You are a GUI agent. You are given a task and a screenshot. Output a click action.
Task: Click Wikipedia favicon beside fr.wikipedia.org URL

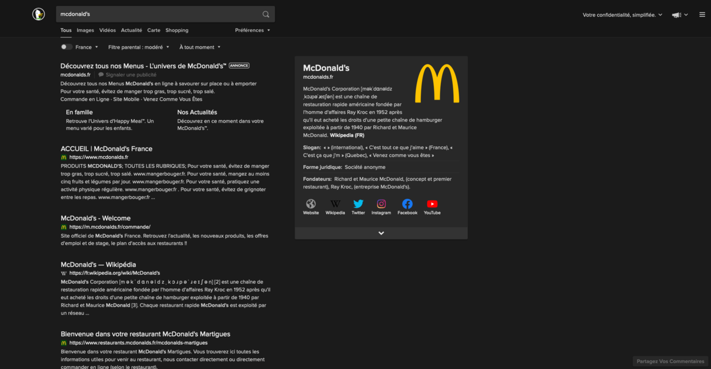(63, 273)
